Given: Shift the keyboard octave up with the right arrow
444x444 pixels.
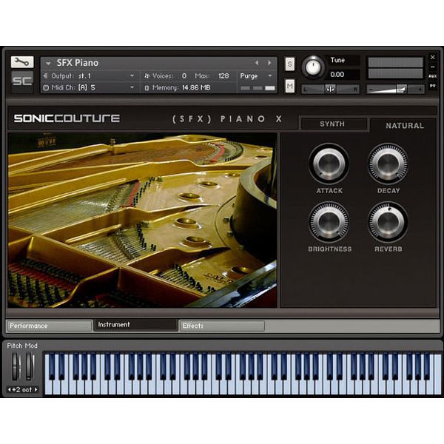Looking at the screenshot, I should (x=36, y=390).
